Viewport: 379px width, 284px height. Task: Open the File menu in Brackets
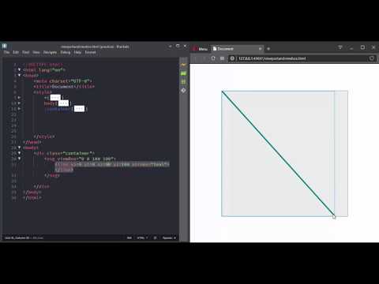pos(6,52)
